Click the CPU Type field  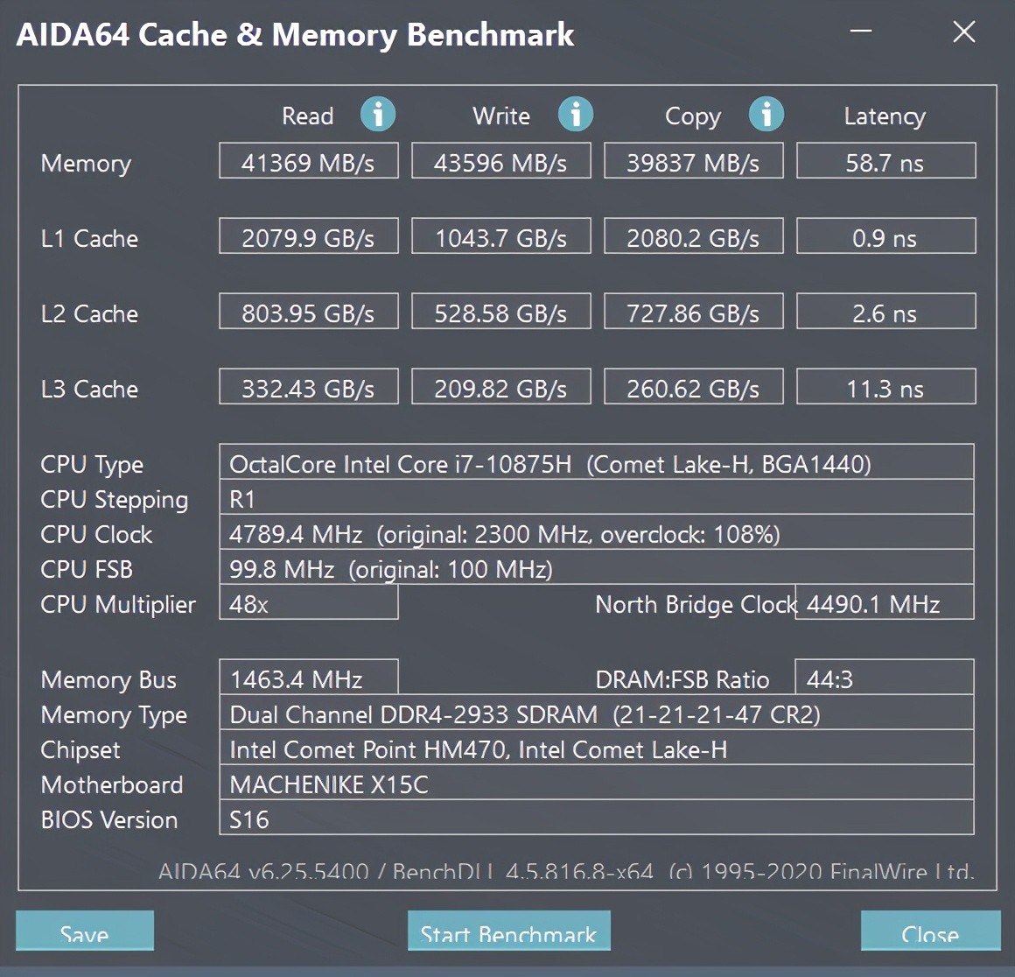pos(596,463)
